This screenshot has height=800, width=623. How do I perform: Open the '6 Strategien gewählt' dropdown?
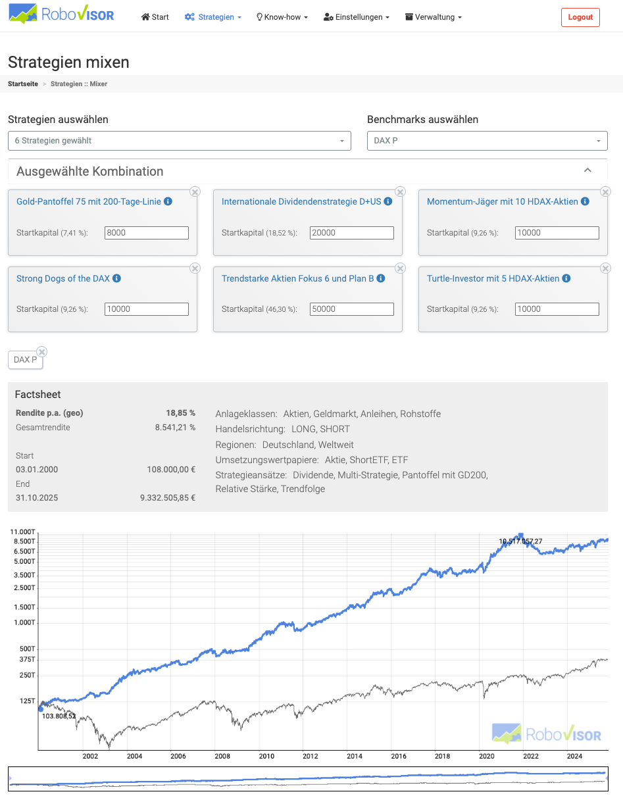[179, 141]
